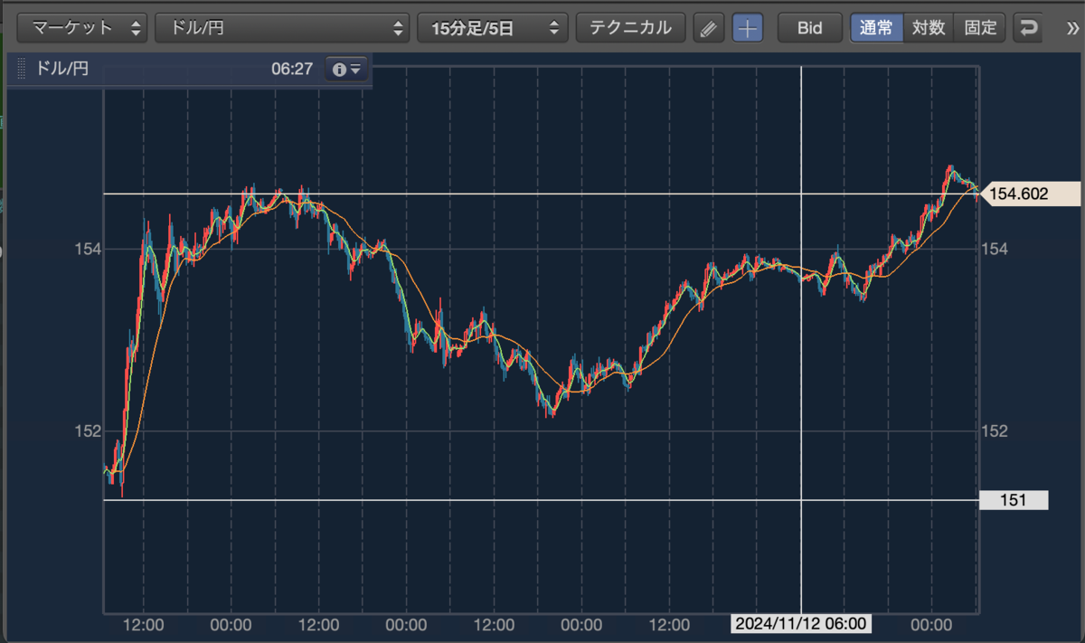Switch to 固定 fixed scale
This screenshot has width=1085, height=643.
tap(980, 28)
